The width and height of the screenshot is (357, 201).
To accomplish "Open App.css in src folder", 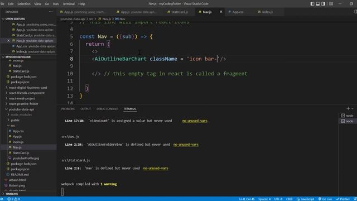I will coord(18,131).
